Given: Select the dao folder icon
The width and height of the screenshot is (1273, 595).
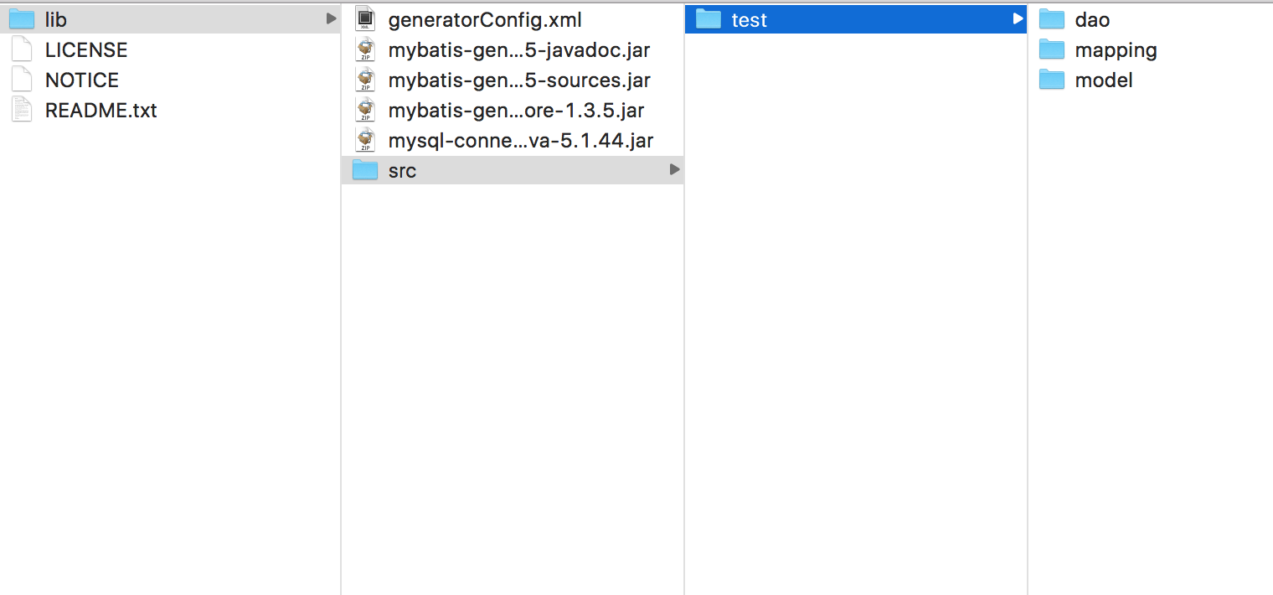Looking at the screenshot, I should [x=1052, y=19].
